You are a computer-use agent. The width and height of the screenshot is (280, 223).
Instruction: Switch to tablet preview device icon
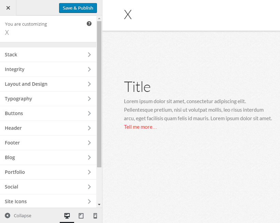(81, 216)
